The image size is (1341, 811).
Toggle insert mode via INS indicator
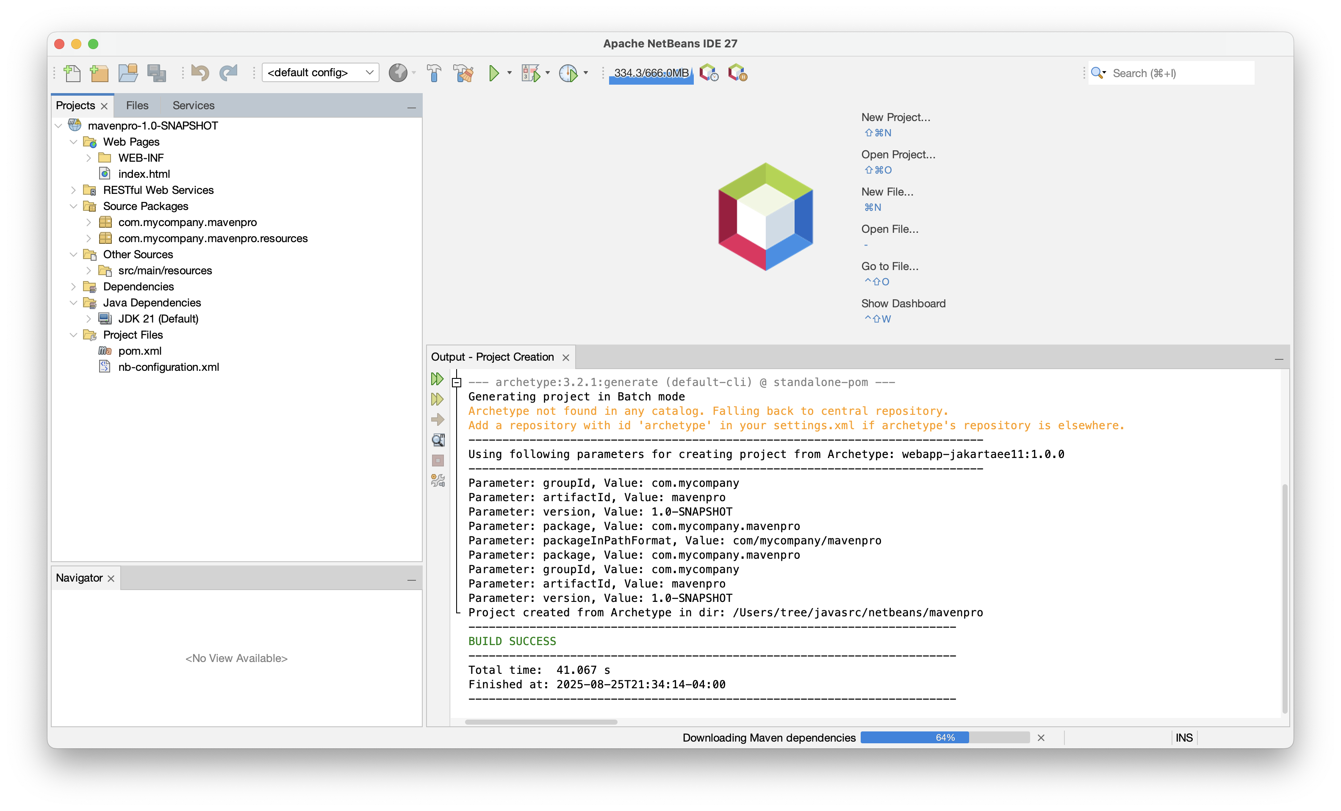tap(1184, 738)
